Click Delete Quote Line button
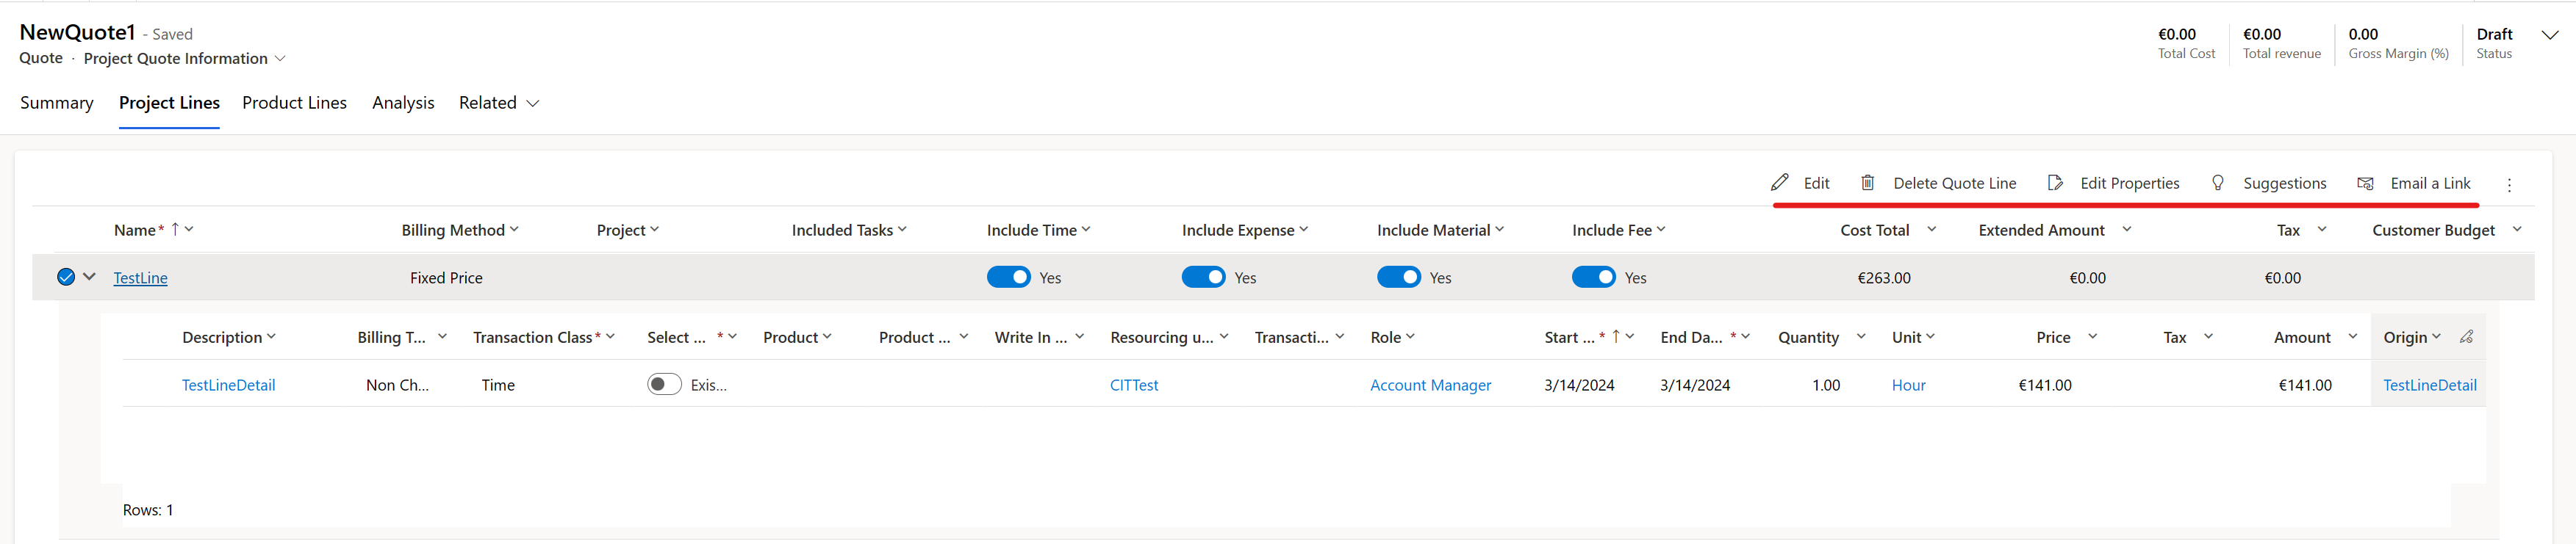This screenshot has width=2576, height=544. [x=1938, y=184]
